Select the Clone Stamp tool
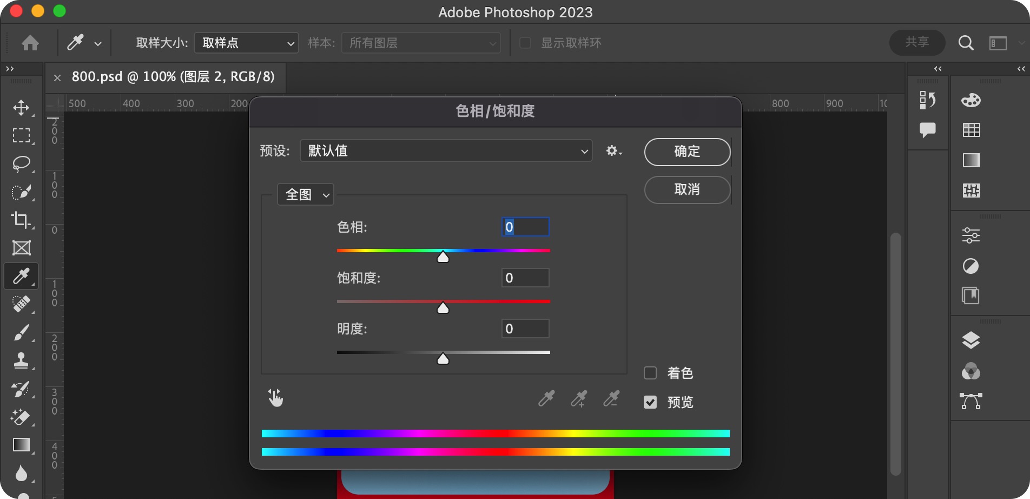This screenshot has width=1030, height=499. coord(21,360)
